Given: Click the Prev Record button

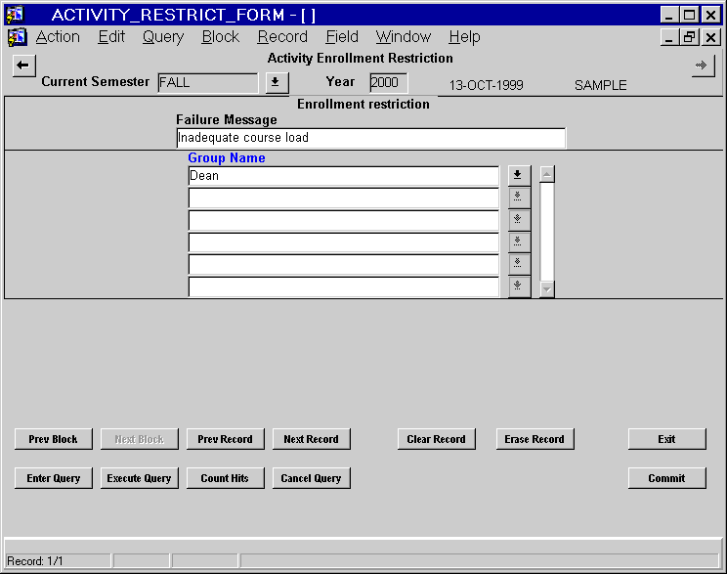Looking at the screenshot, I should click(x=226, y=439).
